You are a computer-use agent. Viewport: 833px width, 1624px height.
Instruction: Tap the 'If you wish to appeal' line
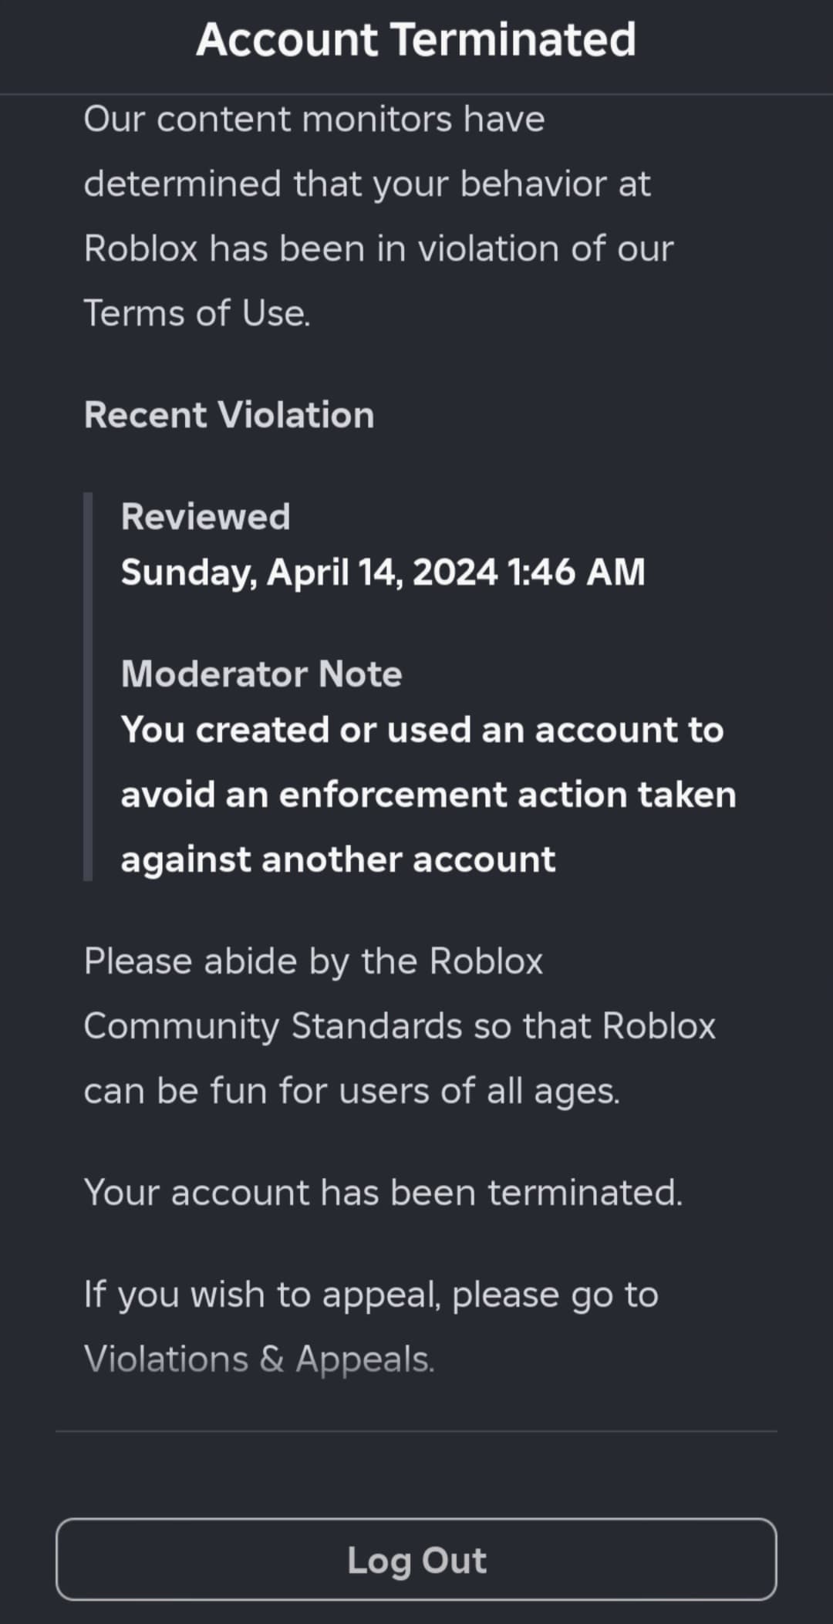370,1295
